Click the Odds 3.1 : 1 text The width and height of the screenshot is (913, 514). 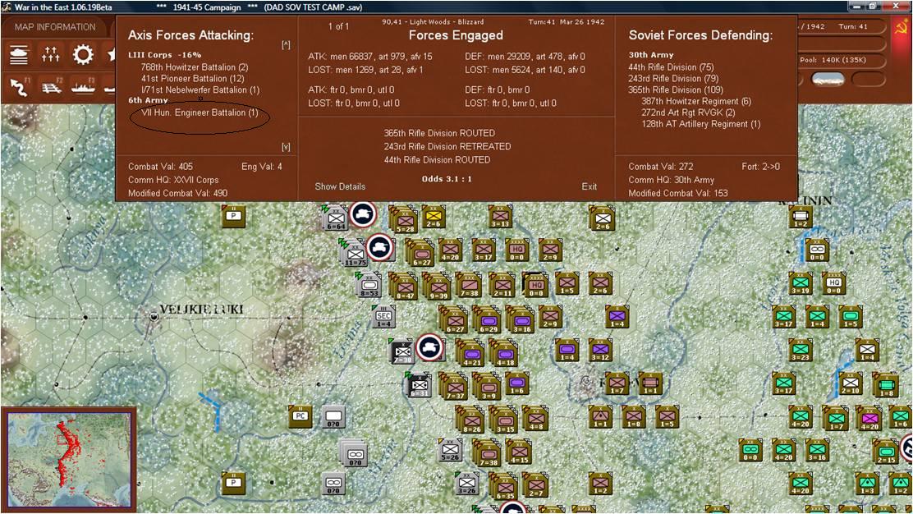(447, 179)
